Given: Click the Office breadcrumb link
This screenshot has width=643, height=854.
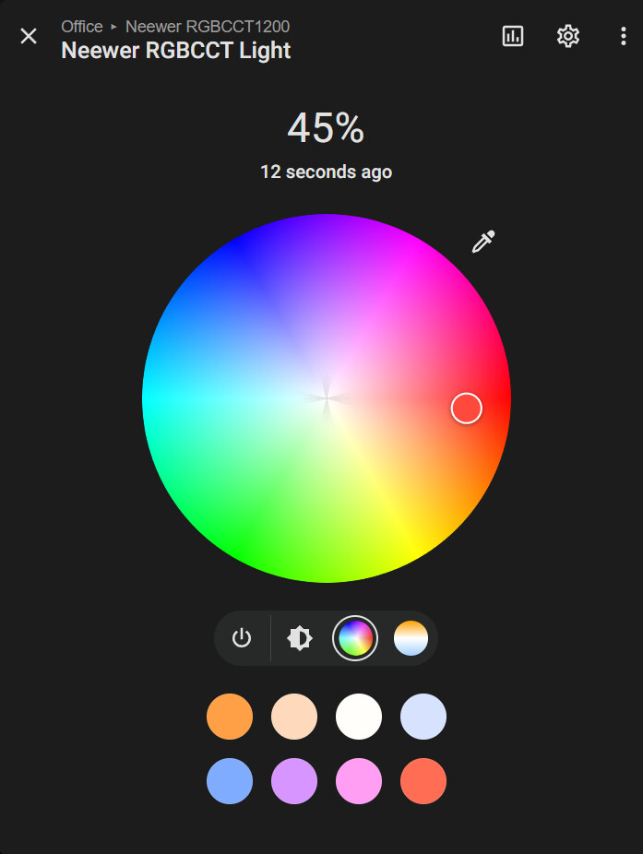Looking at the screenshot, I should (82, 27).
